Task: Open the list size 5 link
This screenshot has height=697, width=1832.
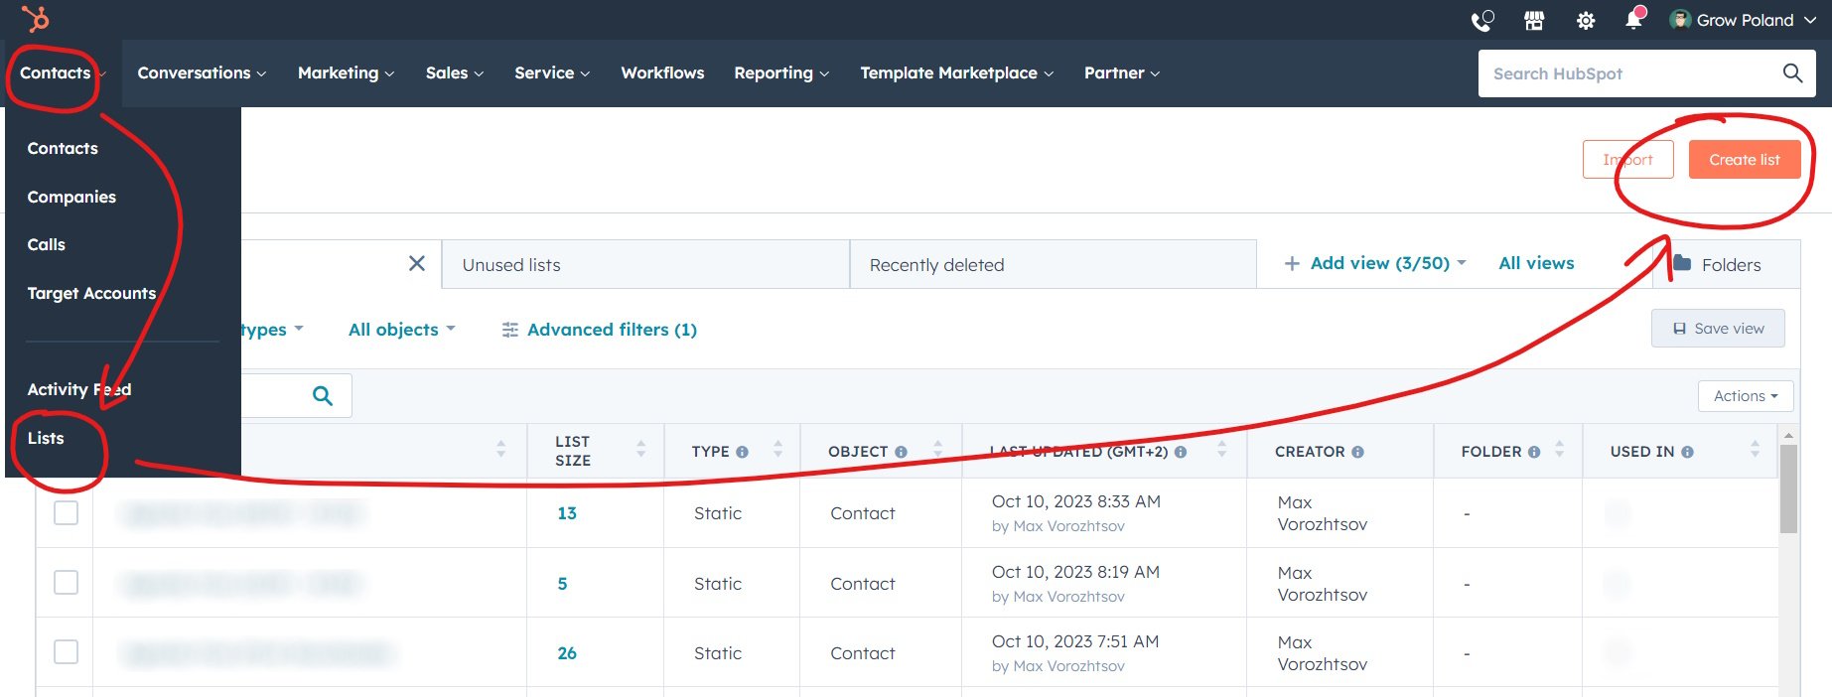Action: coord(562,584)
